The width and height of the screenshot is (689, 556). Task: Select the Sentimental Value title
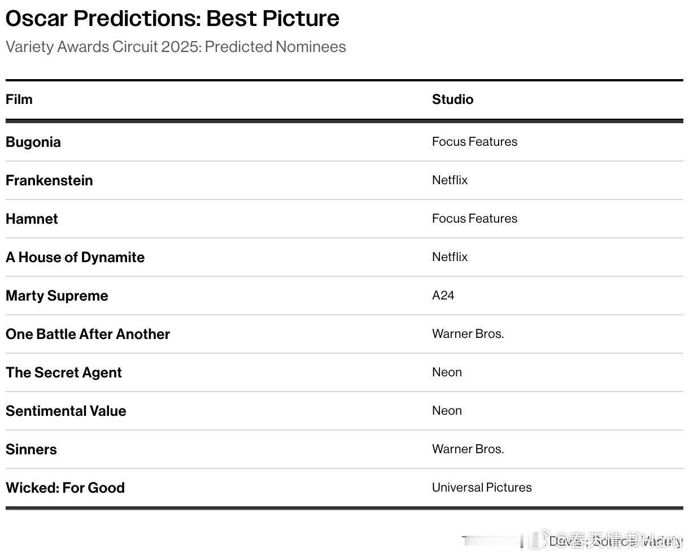pyautogui.click(x=66, y=411)
